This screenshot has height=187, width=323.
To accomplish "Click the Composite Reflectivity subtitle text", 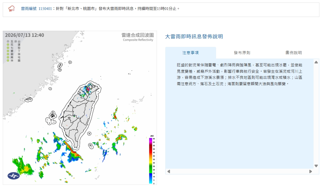I will [x=138, y=40].
